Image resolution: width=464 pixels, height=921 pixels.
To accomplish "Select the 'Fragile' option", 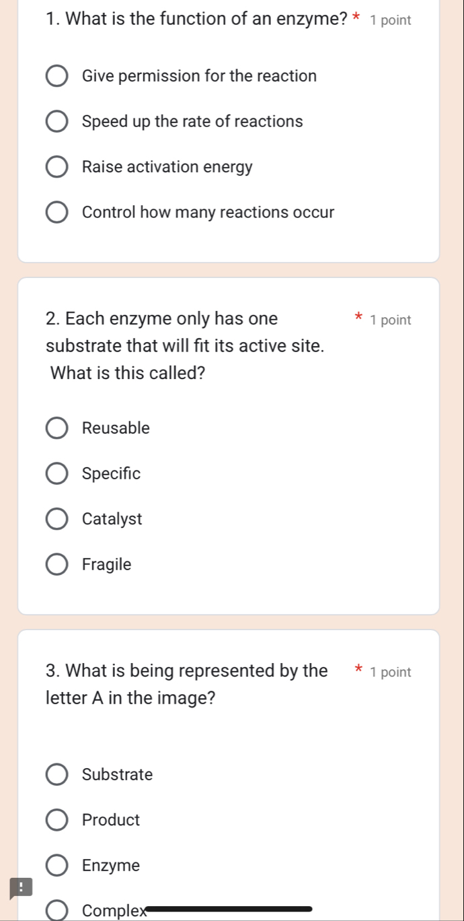I will pos(56,565).
